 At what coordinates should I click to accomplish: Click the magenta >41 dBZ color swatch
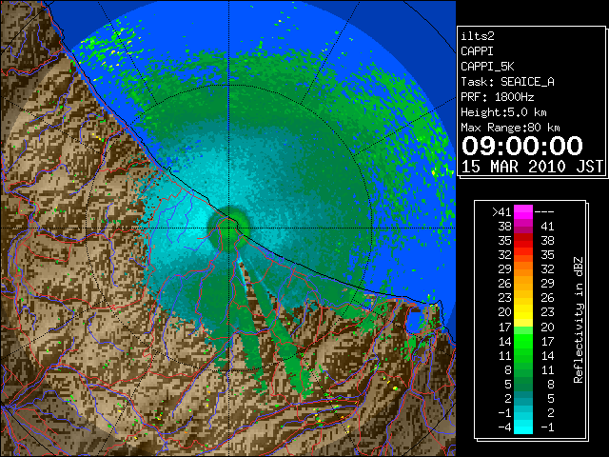click(x=523, y=211)
